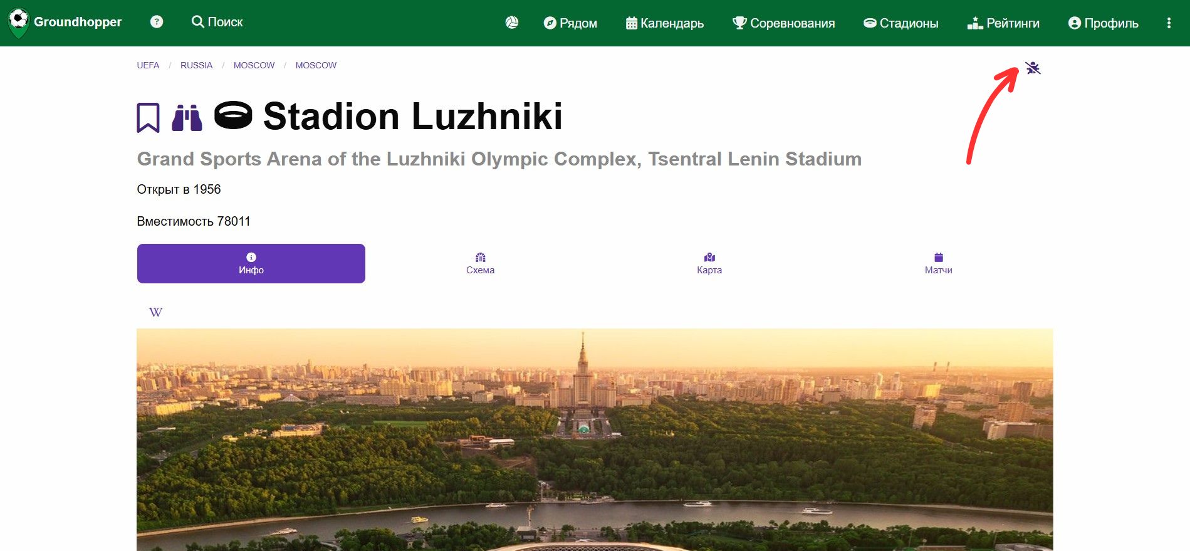Click the football icon in the navbar

coord(512,23)
